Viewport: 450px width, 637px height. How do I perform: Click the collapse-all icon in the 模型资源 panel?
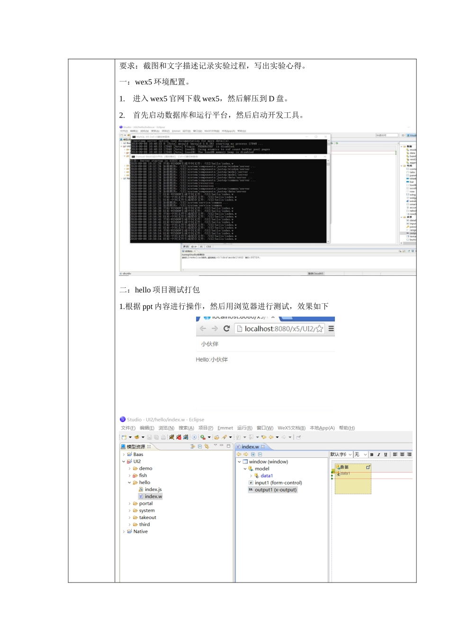[x=200, y=446]
